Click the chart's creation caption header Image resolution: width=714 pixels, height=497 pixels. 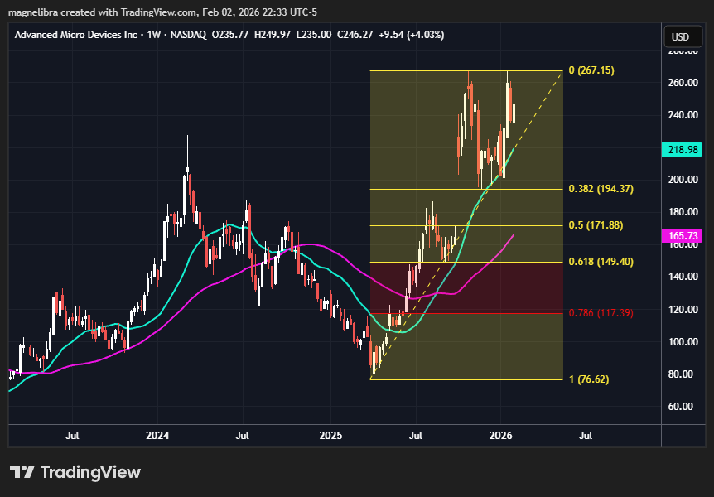point(162,12)
